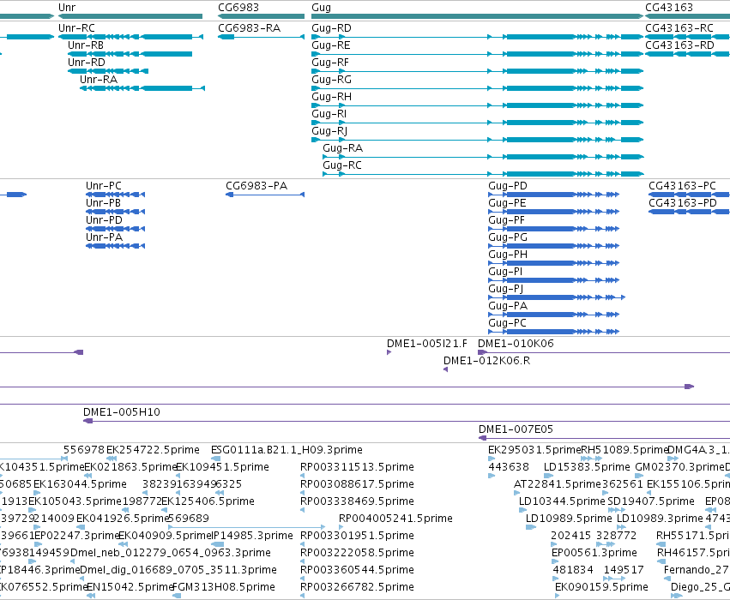Viewport: 730px width, 600px height.
Task: Choose the Gug-PA protein label
Action: 508,306
